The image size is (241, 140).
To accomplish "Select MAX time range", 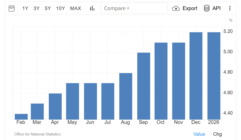I will click(76, 8).
